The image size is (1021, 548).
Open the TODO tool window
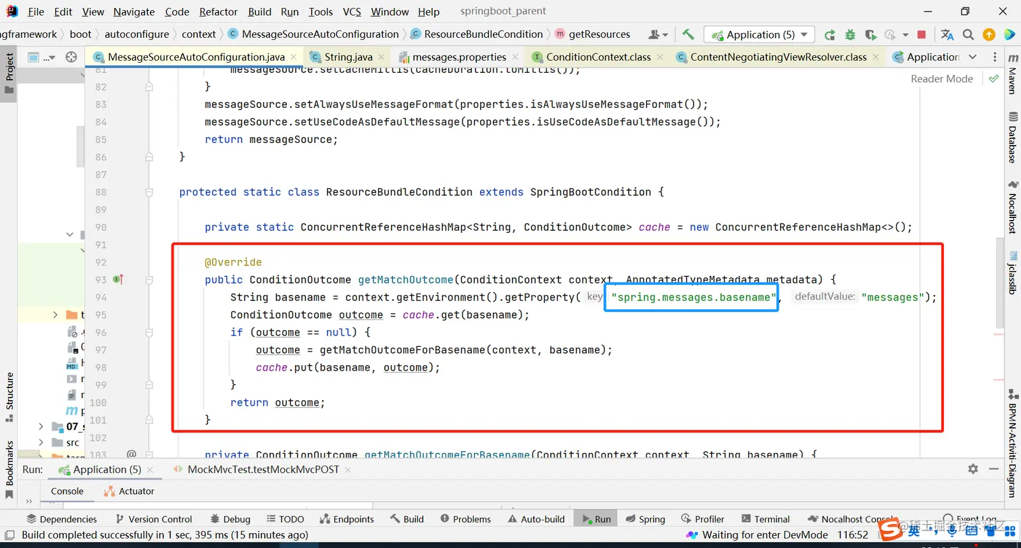(x=285, y=519)
